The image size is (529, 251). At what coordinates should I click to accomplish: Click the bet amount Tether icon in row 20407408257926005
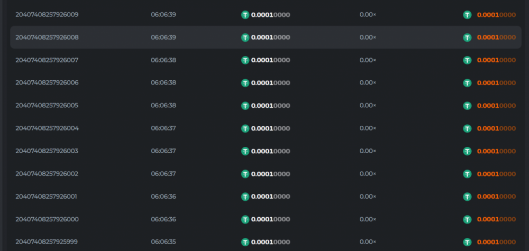[x=245, y=106]
